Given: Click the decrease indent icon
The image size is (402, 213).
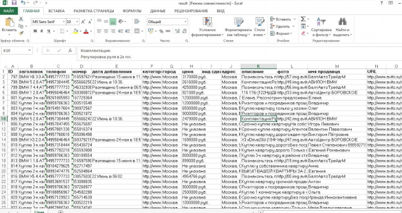Looking at the screenshot, I should click(121, 31).
